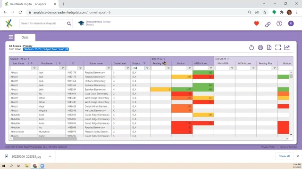The height and width of the screenshot is (169, 302).
Task: Click the print report icon
Action: pyautogui.click(x=260, y=47)
